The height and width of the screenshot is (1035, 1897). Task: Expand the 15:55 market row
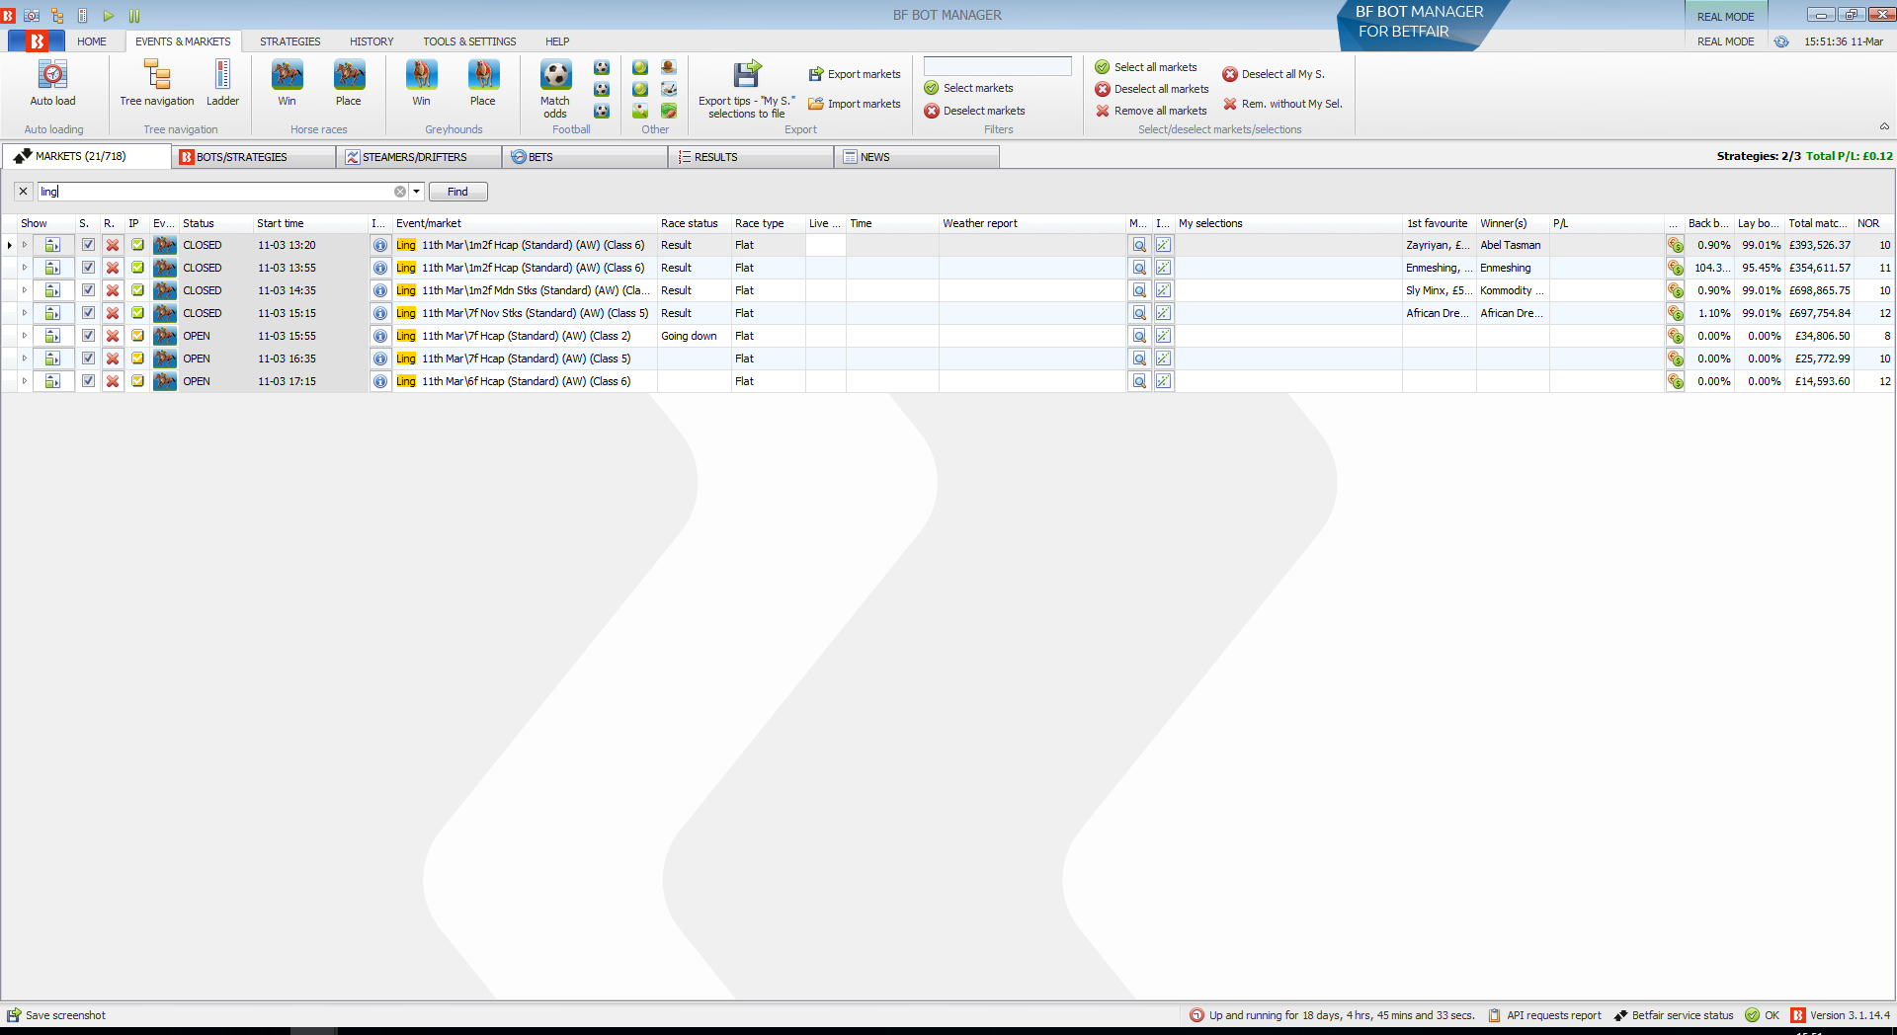click(x=25, y=336)
